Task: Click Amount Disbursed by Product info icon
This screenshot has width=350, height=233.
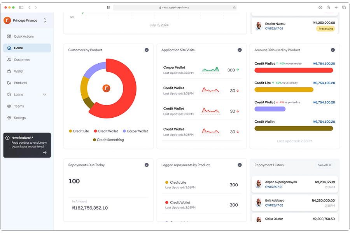Action: [x=332, y=50]
